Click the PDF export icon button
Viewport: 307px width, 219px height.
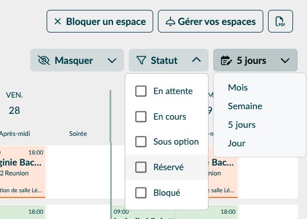280,21
